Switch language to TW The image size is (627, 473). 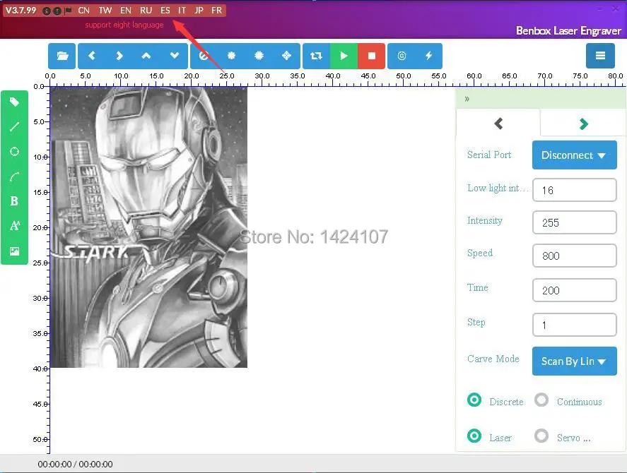[x=105, y=11]
